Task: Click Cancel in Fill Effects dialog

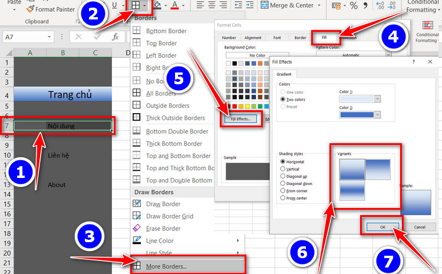Action: (420, 227)
